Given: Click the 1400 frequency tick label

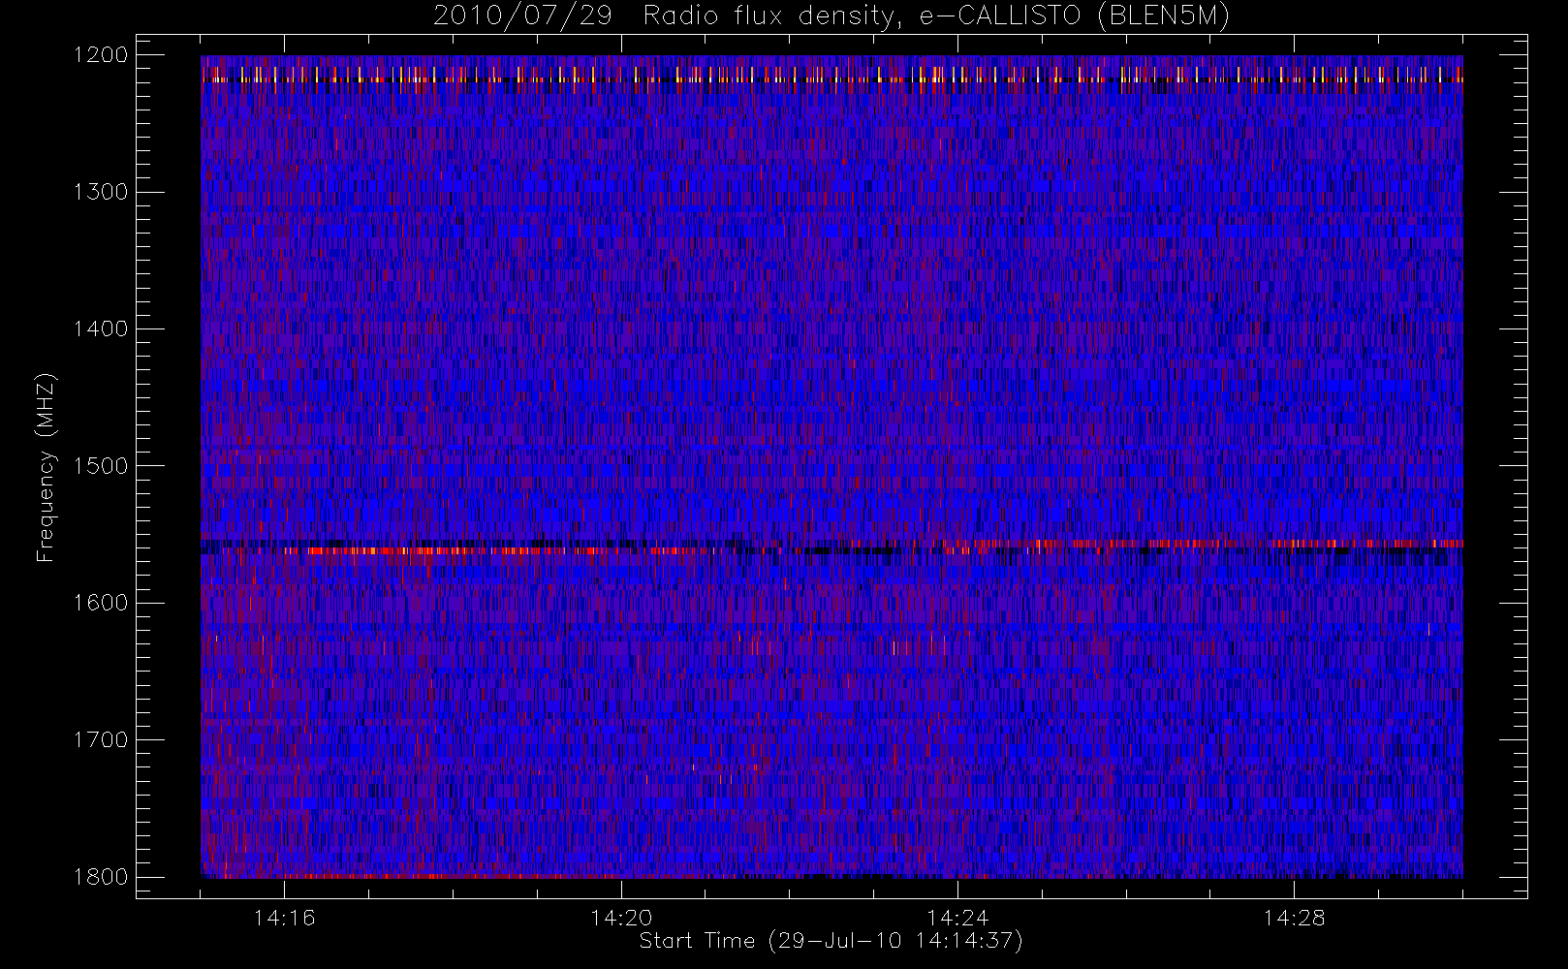Looking at the screenshot, I should pos(101,328).
